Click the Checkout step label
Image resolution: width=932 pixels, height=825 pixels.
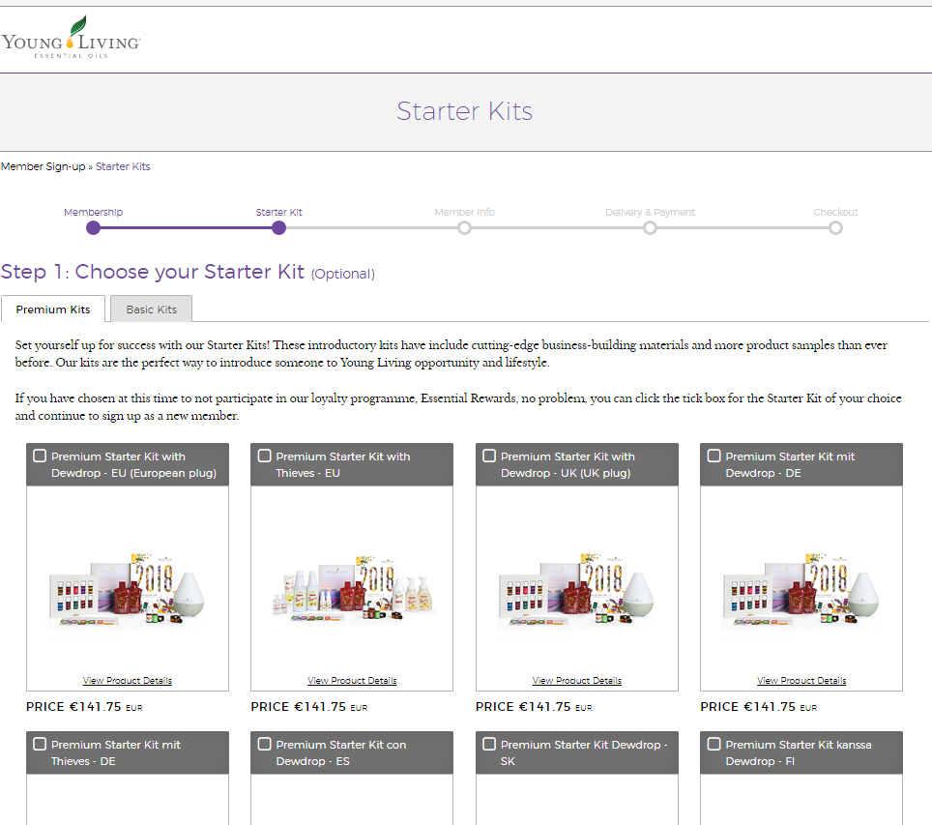(835, 213)
